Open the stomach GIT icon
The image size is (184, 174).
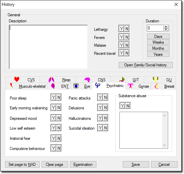click(x=122, y=80)
